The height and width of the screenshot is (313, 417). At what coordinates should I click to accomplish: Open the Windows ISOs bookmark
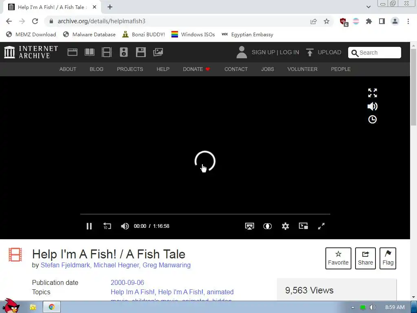[193, 35]
